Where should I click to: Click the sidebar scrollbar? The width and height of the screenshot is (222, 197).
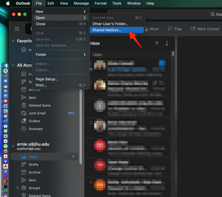coord(81,127)
